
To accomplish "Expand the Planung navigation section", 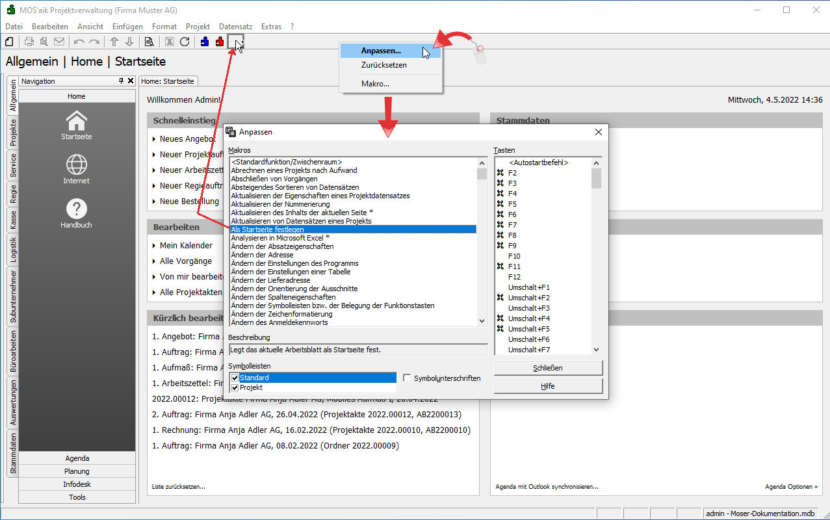I will (77, 471).
